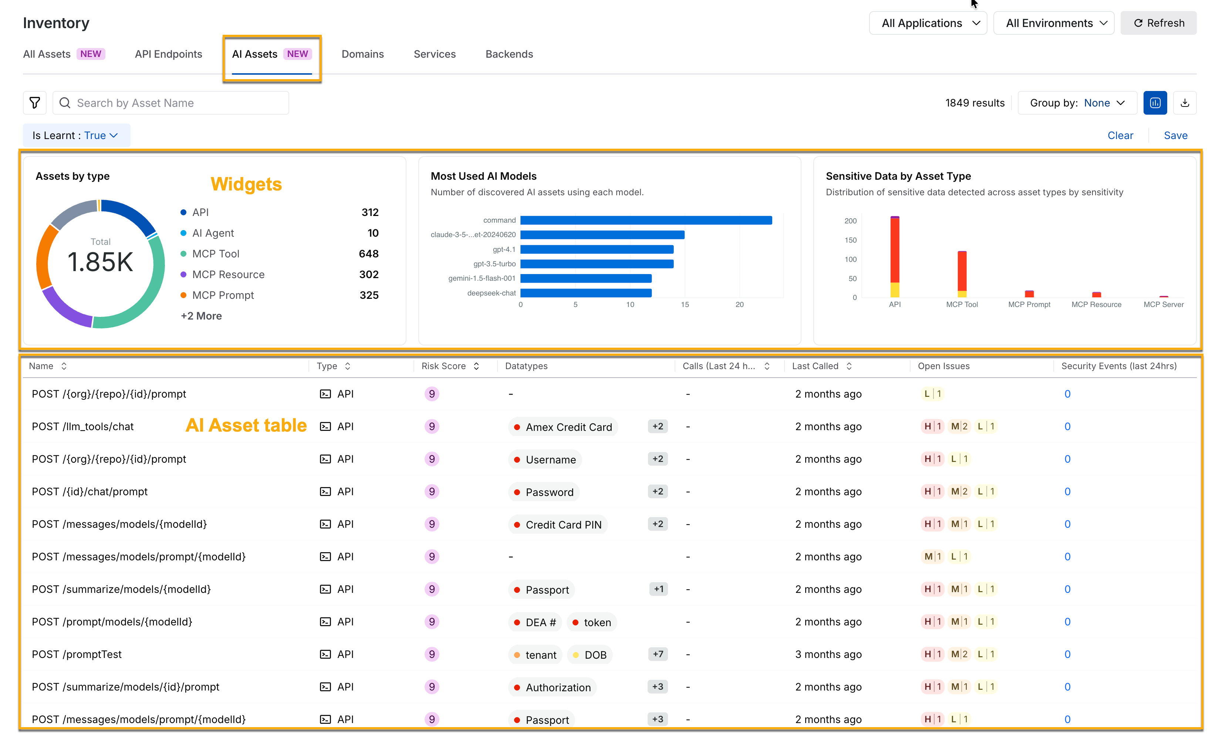Select the AI Assets tab
Image resolution: width=1219 pixels, height=736 pixels.
point(271,54)
